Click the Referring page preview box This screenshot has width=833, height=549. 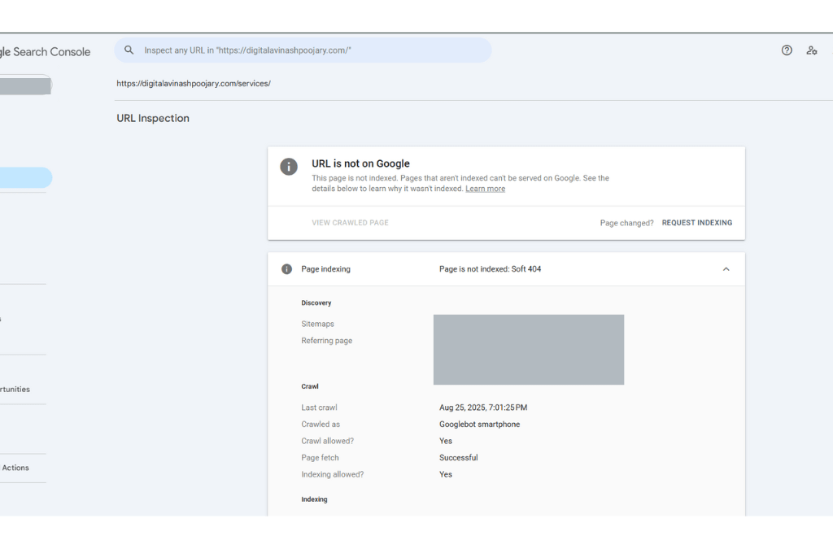tap(529, 350)
